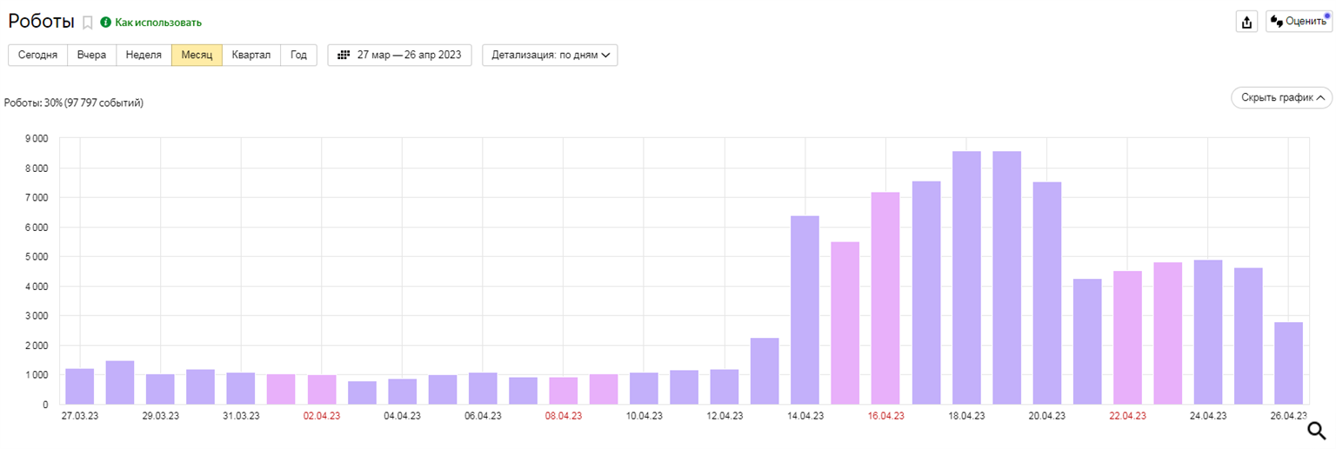This screenshot has width=1336, height=449.
Task: Switch to the Квартал period
Action: [x=251, y=55]
